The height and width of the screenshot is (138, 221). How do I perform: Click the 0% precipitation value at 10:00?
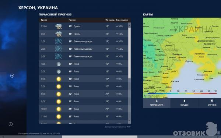tap(120, 109)
